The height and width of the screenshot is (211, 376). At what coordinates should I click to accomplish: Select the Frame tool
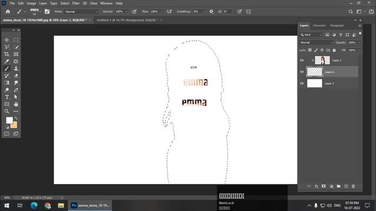pos(16,55)
